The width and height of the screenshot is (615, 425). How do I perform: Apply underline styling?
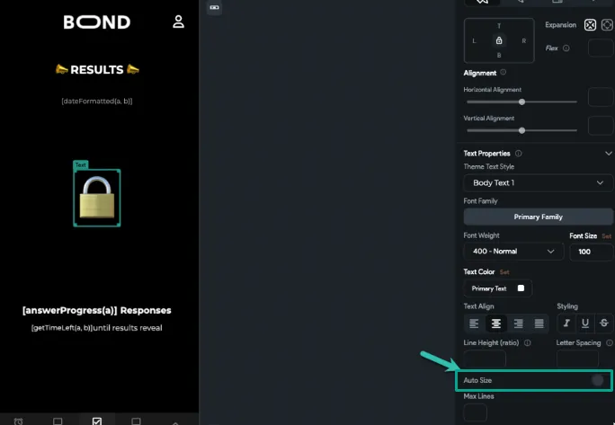[x=585, y=323]
